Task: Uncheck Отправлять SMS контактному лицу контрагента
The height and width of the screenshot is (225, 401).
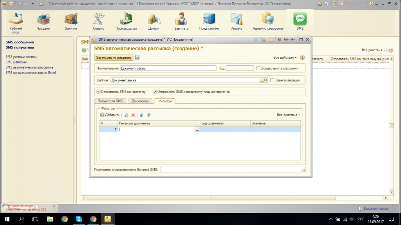Action: click(155, 92)
